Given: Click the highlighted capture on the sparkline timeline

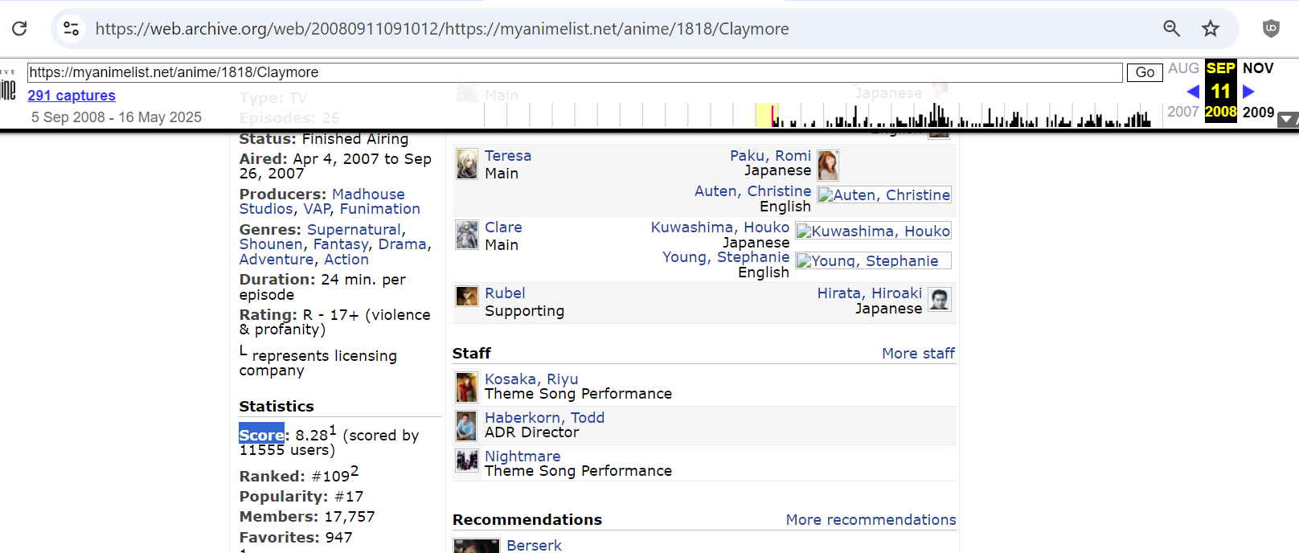Looking at the screenshot, I should [773, 116].
